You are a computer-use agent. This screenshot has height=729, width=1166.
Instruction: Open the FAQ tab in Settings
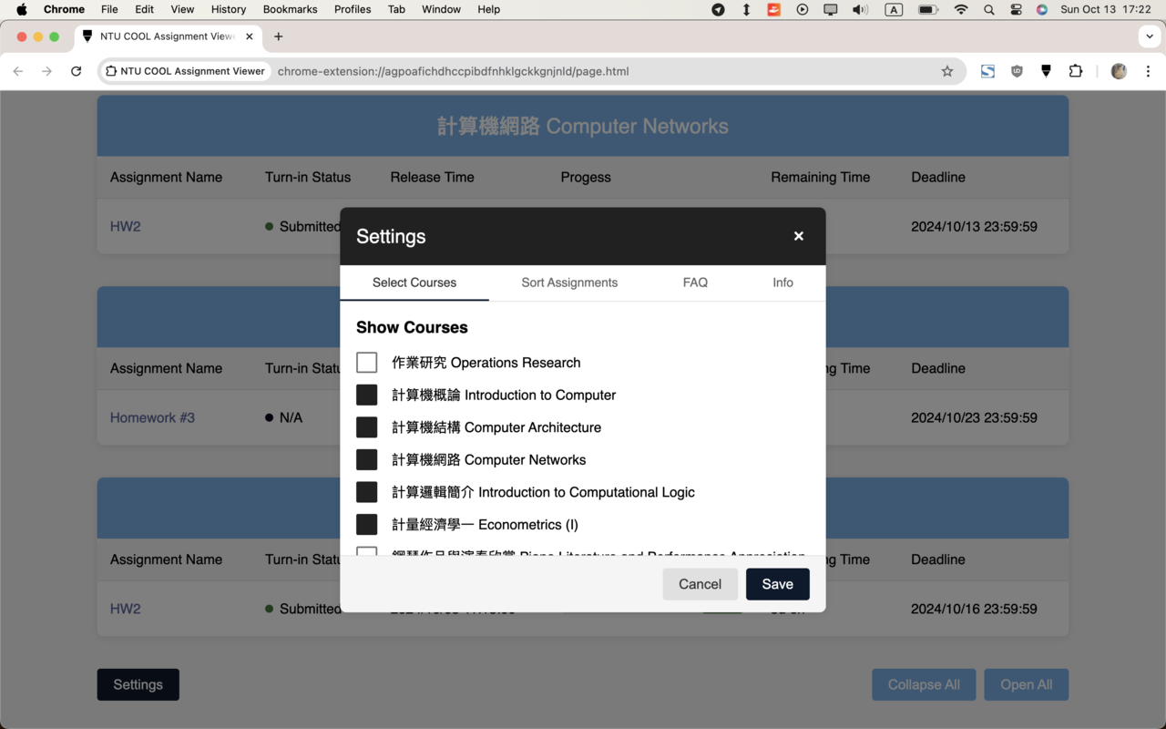pyautogui.click(x=695, y=282)
